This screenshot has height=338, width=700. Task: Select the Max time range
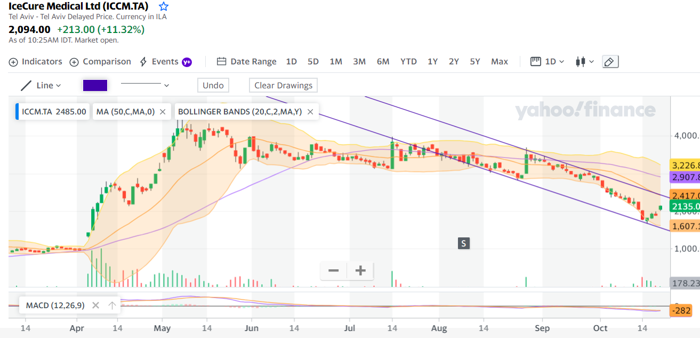500,62
